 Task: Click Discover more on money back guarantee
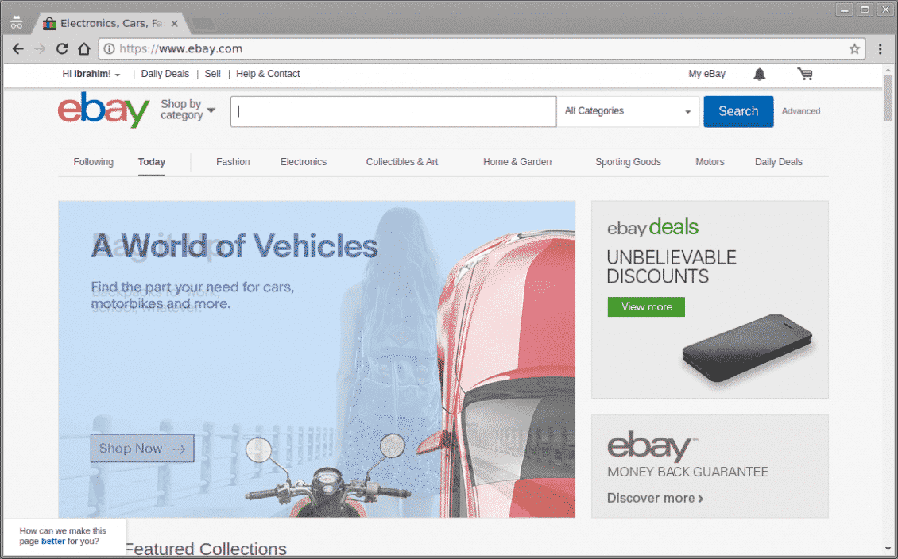655,498
